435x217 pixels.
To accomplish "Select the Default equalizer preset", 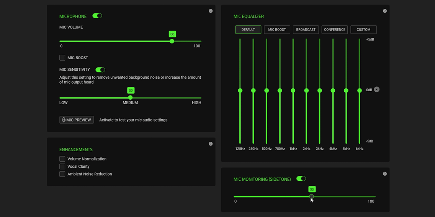I will [248, 30].
